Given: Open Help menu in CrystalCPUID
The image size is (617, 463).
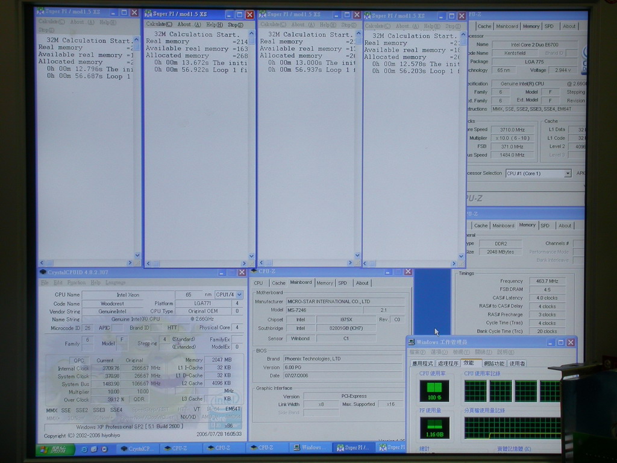Looking at the screenshot, I should [x=95, y=283].
